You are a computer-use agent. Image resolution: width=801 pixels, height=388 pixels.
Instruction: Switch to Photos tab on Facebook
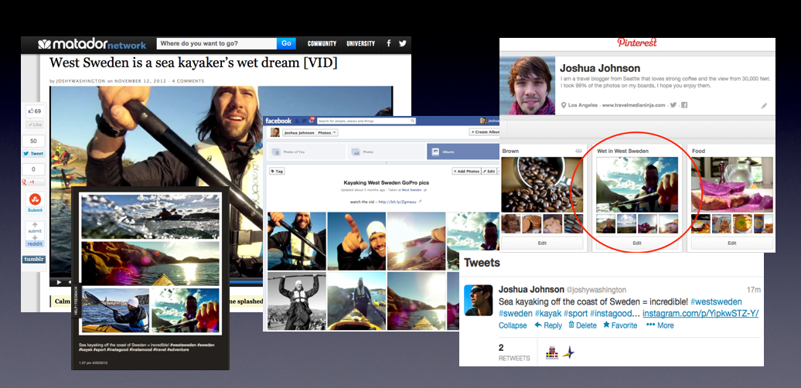pyautogui.click(x=387, y=151)
